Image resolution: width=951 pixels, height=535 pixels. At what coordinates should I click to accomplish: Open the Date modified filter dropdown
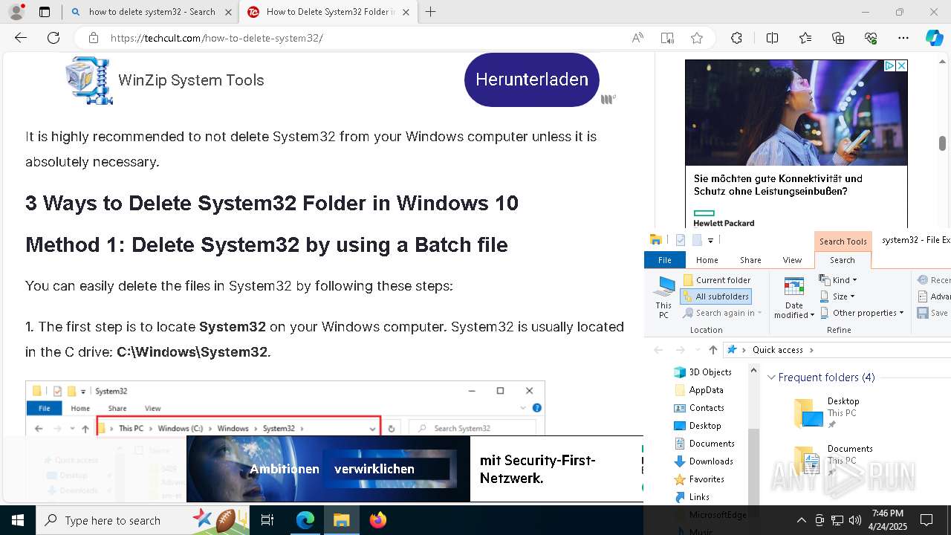(x=794, y=297)
